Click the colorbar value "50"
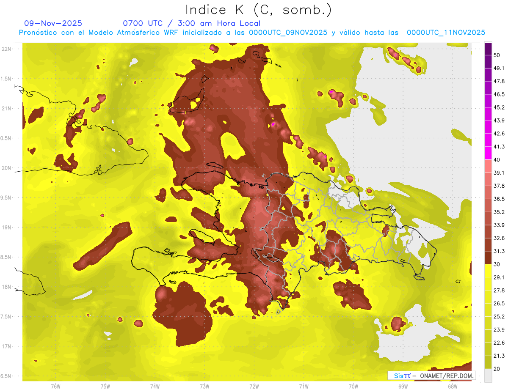The image size is (508, 392). 497,55
